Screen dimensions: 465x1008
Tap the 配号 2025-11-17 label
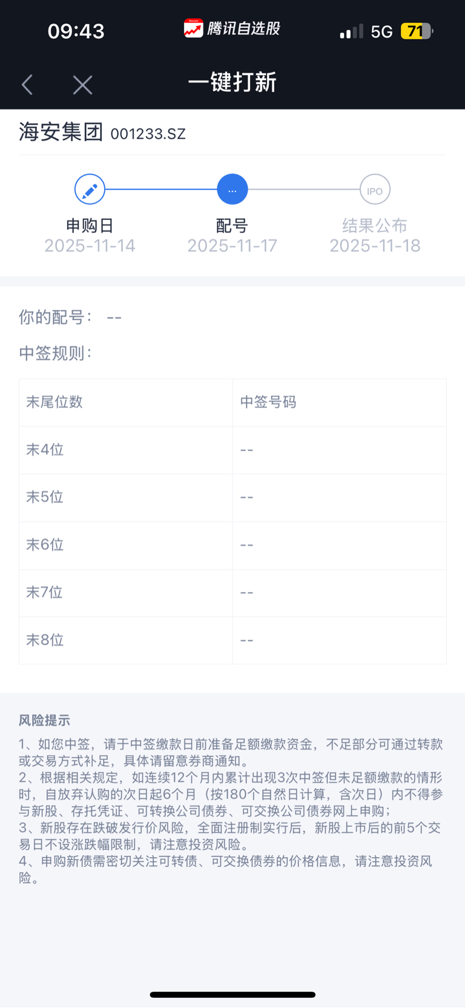pos(232,235)
